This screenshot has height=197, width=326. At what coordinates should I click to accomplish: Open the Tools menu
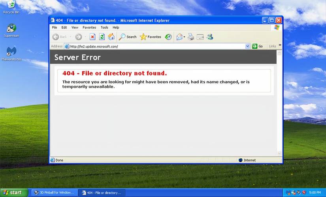pos(104,27)
